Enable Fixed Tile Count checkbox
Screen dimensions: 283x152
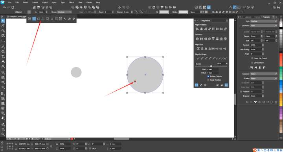click(252, 58)
